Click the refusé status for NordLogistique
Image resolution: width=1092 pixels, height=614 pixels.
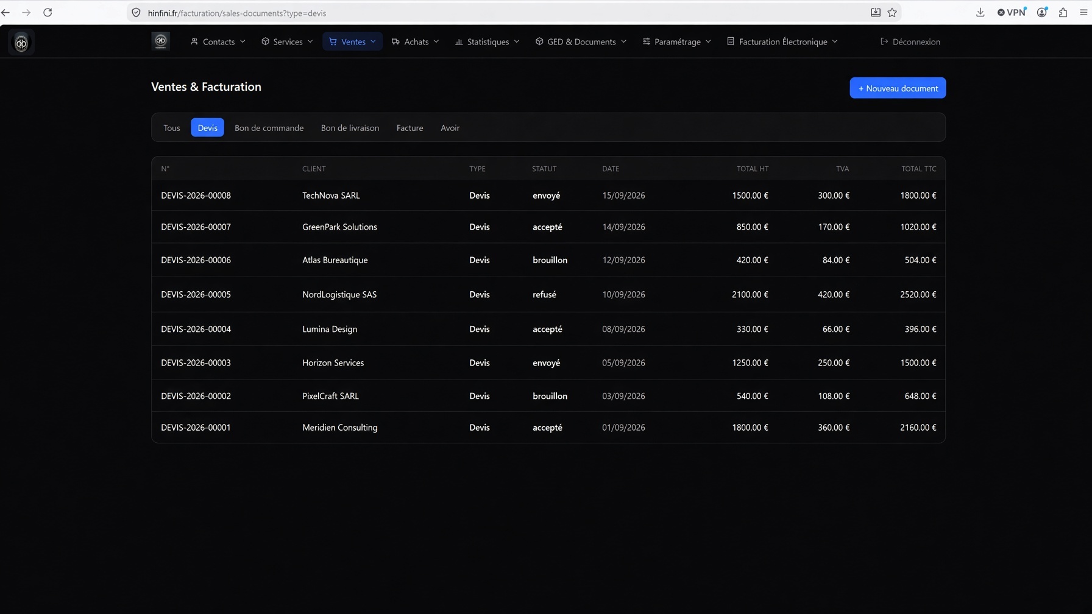pyautogui.click(x=544, y=294)
